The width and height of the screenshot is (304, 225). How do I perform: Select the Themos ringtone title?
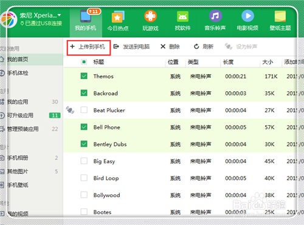103,76
